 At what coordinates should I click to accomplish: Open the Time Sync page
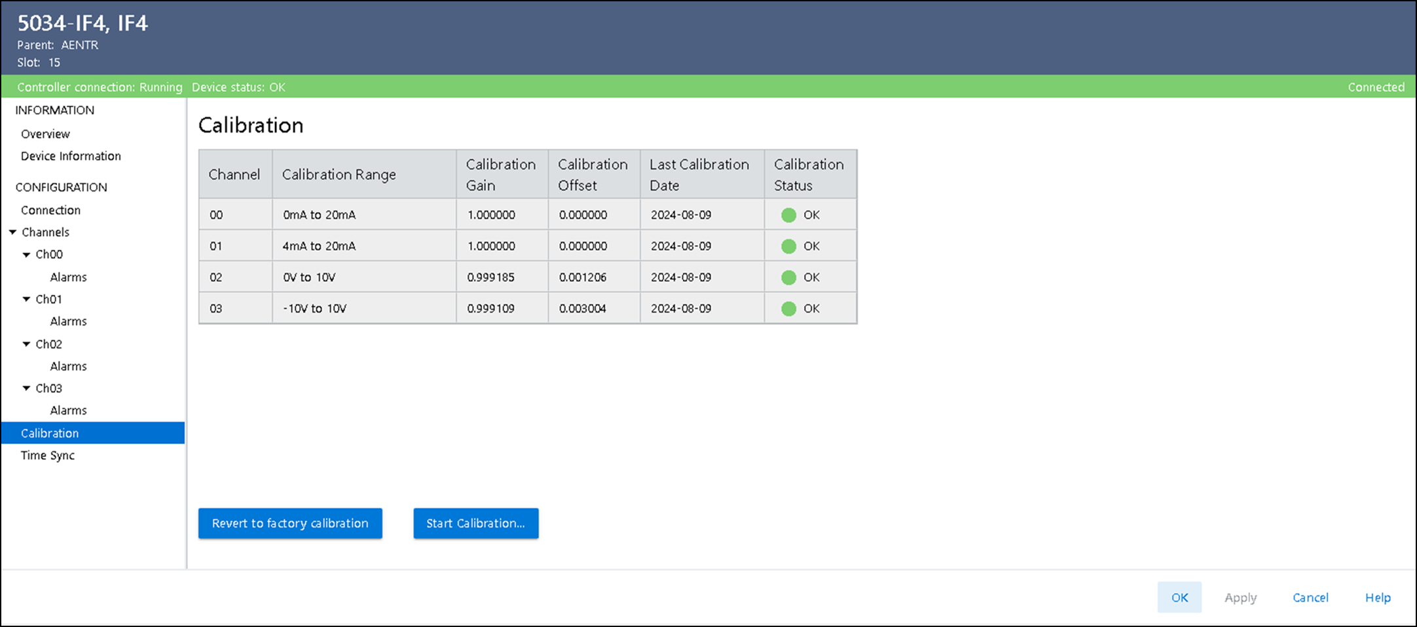coord(47,456)
